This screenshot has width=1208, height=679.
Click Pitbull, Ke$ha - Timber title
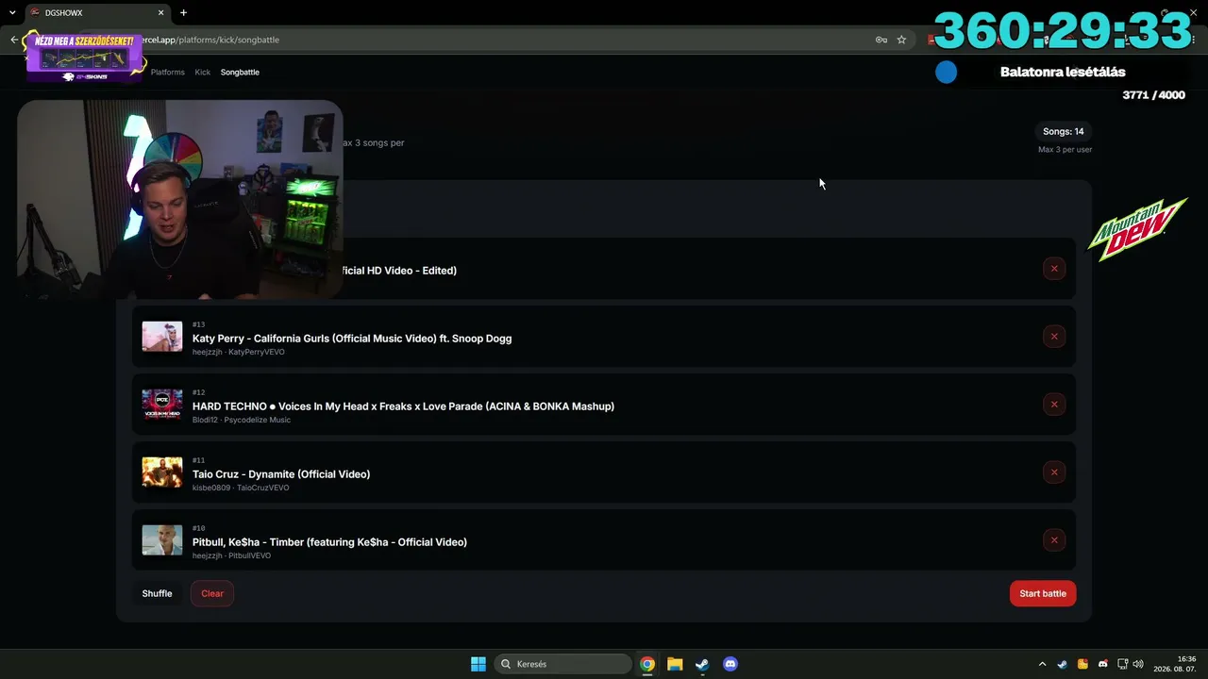tap(329, 542)
